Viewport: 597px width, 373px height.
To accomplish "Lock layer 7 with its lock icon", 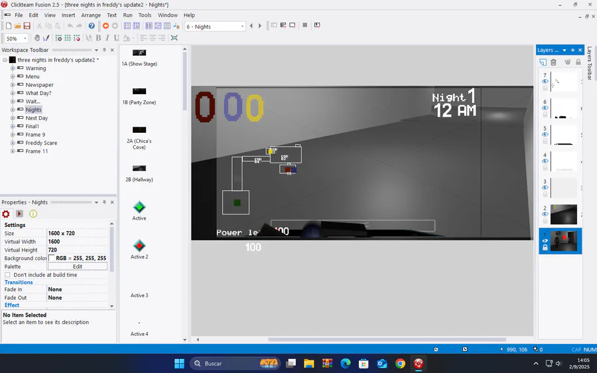I will pos(545,88).
